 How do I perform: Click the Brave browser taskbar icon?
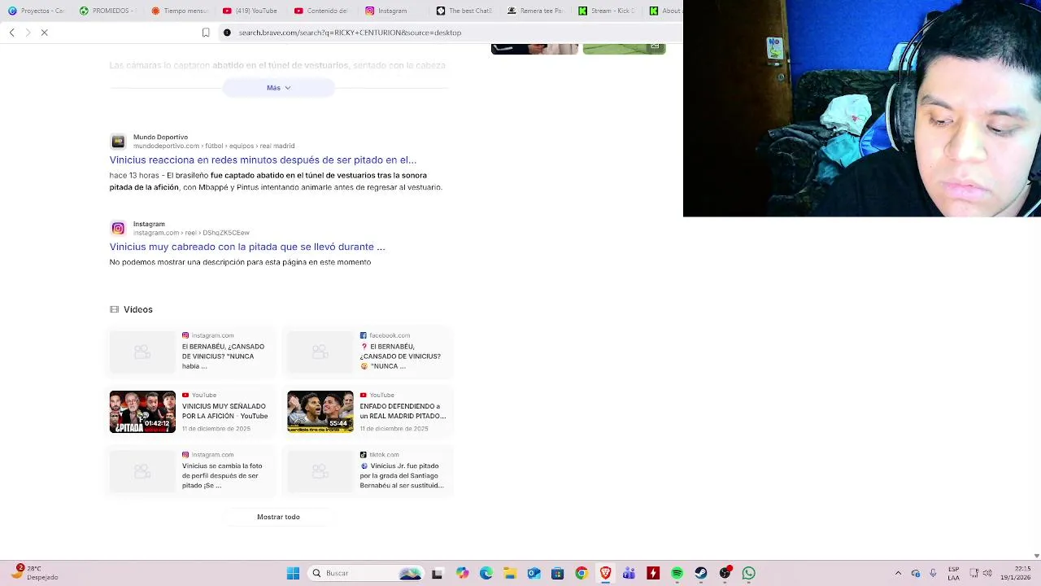605,573
